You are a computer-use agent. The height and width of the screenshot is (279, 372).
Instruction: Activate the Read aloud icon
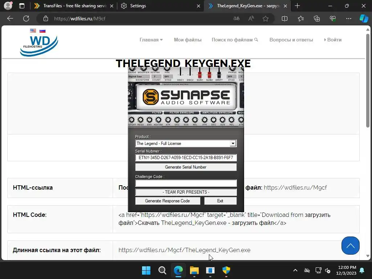pyautogui.click(x=251, y=19)
